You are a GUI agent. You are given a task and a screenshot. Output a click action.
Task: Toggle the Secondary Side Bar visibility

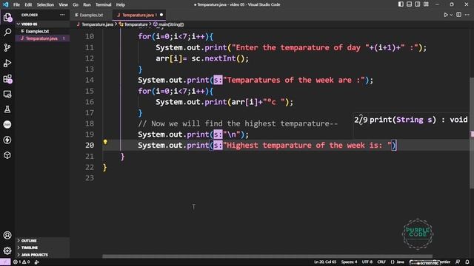(418, 4)
